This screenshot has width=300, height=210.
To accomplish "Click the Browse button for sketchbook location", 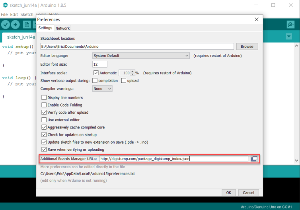I will [x=247, y=47].
